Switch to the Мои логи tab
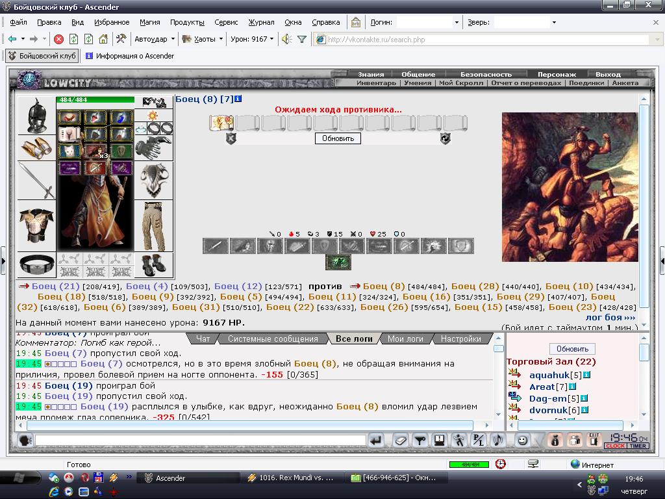The height and width of the screenshot is (499, 665). [405, 339]
